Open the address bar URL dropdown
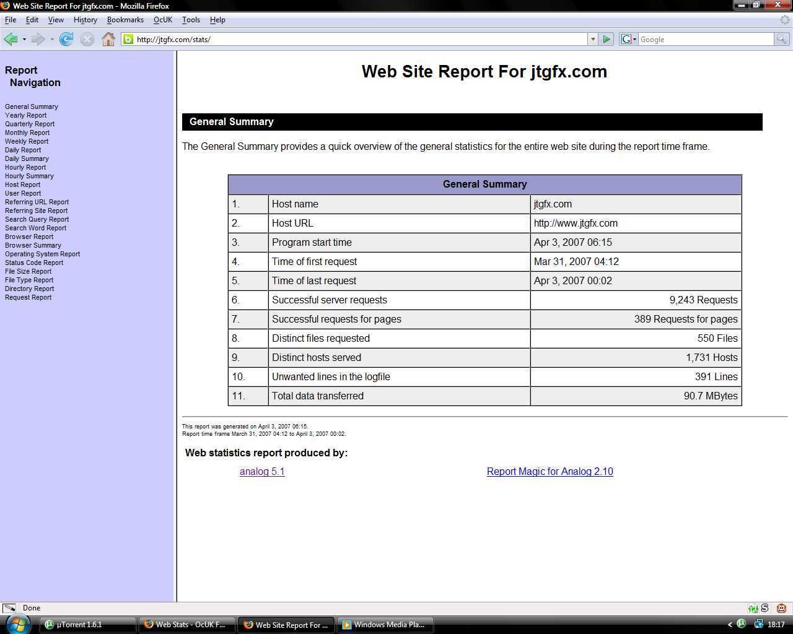This screenshot has width=793, height=634. [593, 39]
